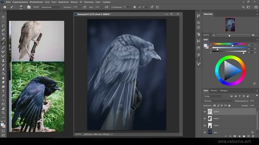The height and width of the screenshot is (145, 259).
Task: Delete layer with the trash icon
Action: click(253, 136)
